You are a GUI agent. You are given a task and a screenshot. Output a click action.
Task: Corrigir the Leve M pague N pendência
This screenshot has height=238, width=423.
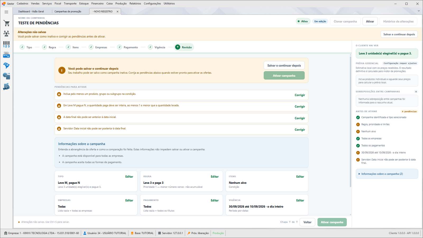click(x=300, y=107)
